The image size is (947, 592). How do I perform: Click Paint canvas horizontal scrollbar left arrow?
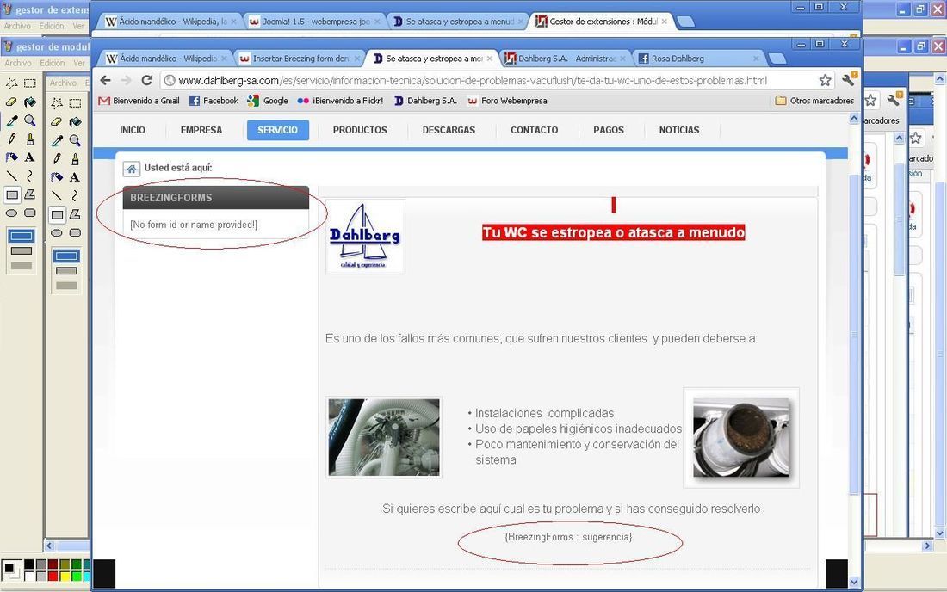click(x=50, y=546)
